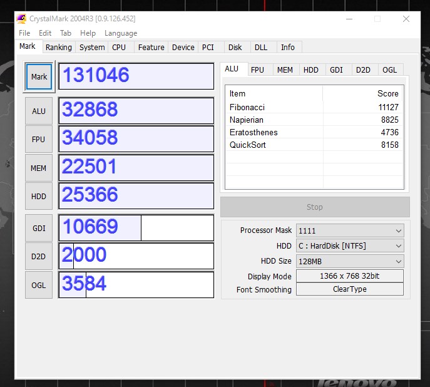
Task: Open the HDD drive dropdown
Action: [x=350, y=245]
